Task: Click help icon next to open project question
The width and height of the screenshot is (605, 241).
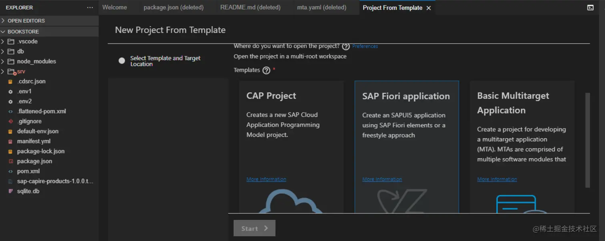Action: pos(346,46)
